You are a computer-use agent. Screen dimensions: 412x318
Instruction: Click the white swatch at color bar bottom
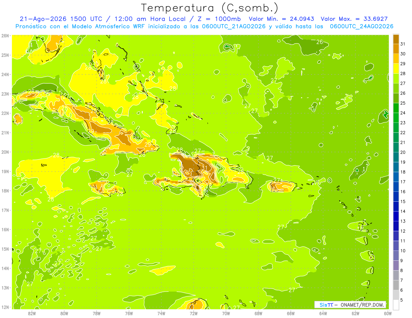396,305
